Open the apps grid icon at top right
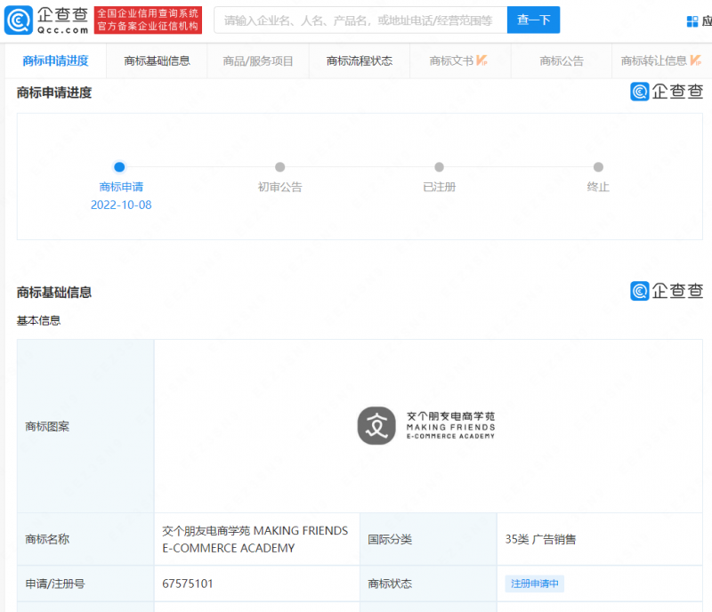This screenshot has width=712, height=612. [692, 21]
